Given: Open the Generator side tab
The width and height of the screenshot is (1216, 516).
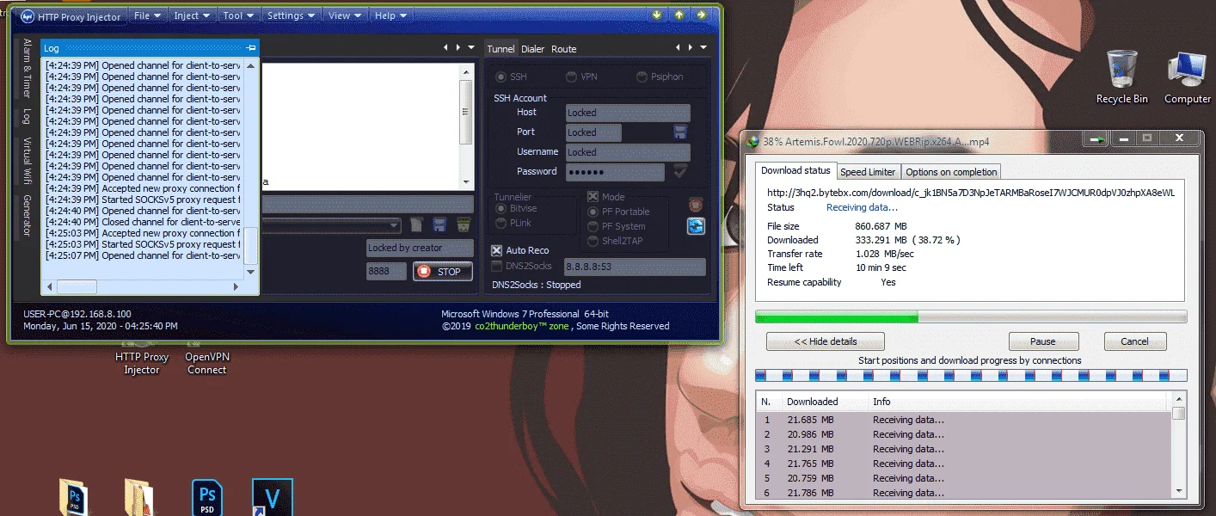Looking at the screenshot, I should tap(27, 216).
